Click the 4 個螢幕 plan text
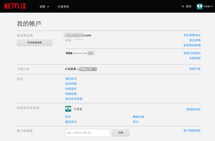The height and width of the screenshot is (141, 215). [70, 69]
